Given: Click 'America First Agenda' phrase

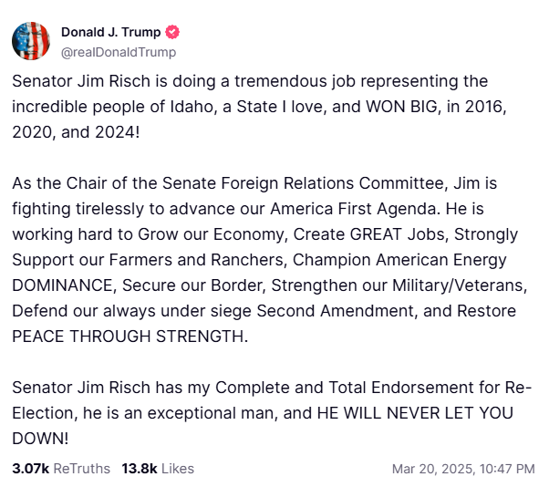Looking at the screenshot, I should tap(355, 209).
